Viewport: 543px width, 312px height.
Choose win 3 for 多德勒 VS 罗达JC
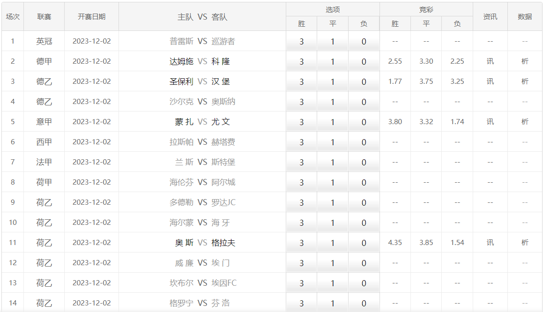(301, 202)
